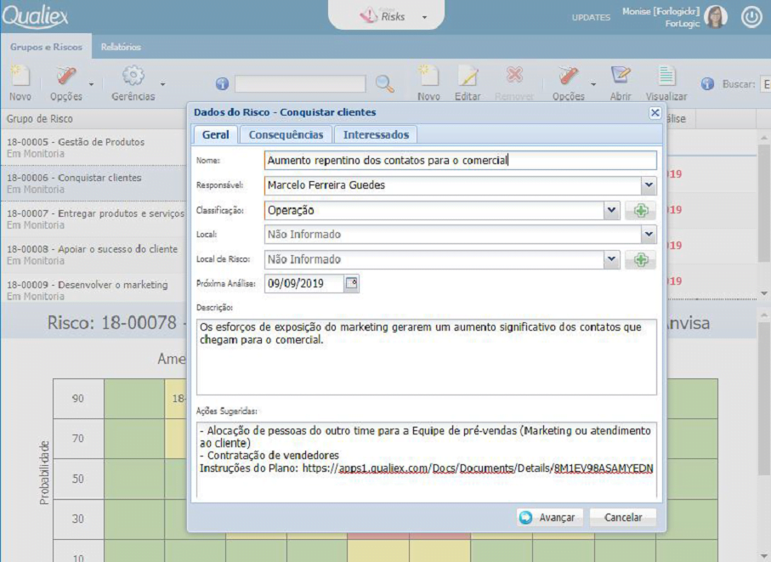
Task: Click green plus beside Classificação field
Action: pyautogui.click(x=640, y=211)
